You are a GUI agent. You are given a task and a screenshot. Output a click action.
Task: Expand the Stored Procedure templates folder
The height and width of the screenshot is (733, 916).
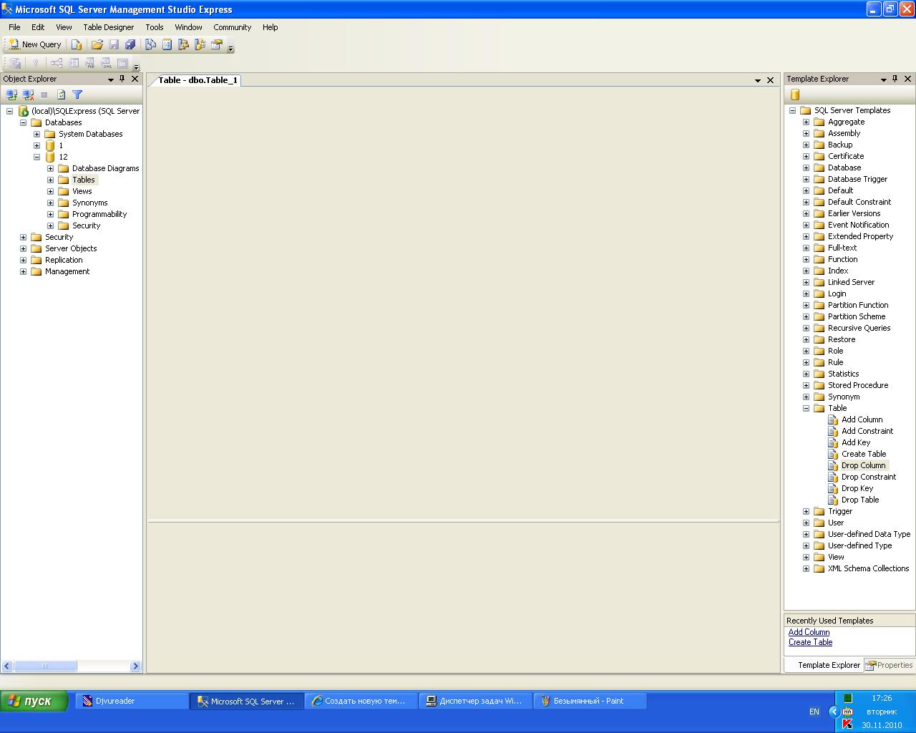pos(806,385)
